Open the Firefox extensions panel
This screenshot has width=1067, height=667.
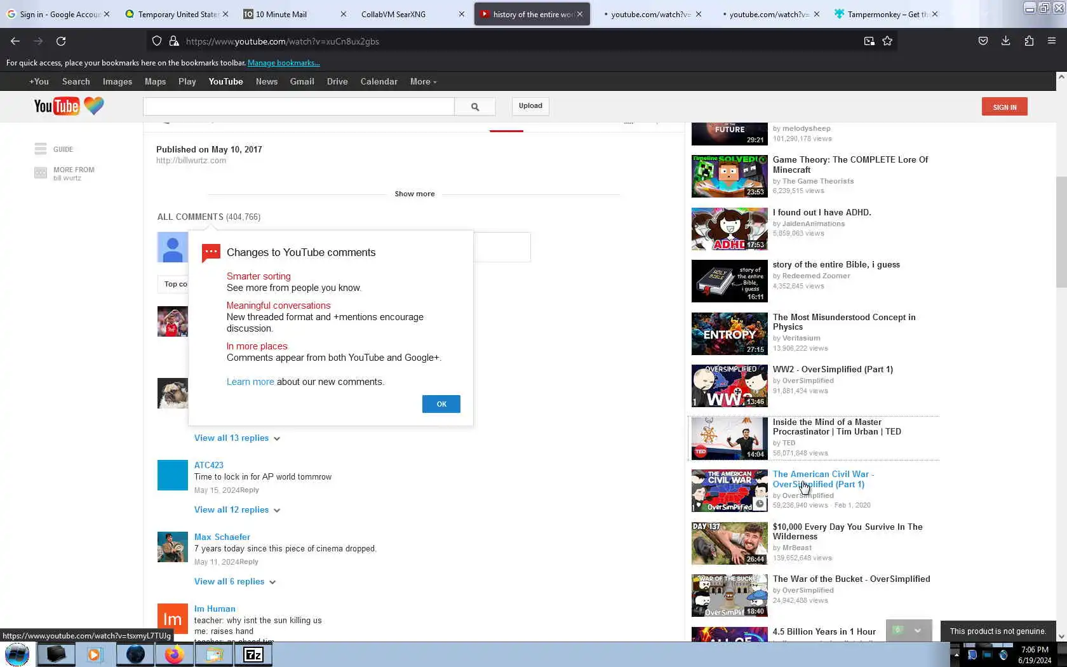[1029, 41]
